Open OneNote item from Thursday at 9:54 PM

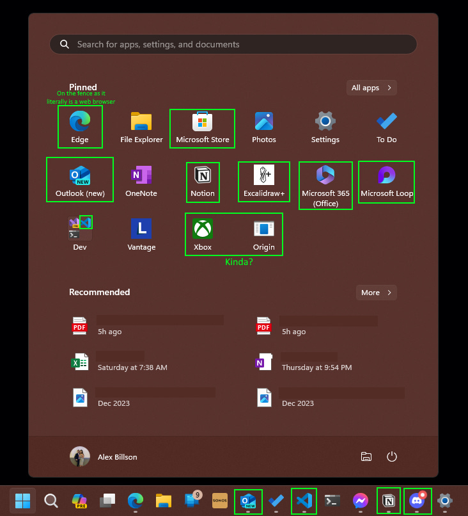click(x=304, y=362)
